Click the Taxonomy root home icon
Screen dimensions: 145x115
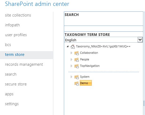click(73, 47)
